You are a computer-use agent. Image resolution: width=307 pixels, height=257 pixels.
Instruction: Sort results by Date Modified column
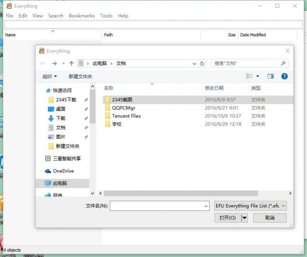point(267,35)
